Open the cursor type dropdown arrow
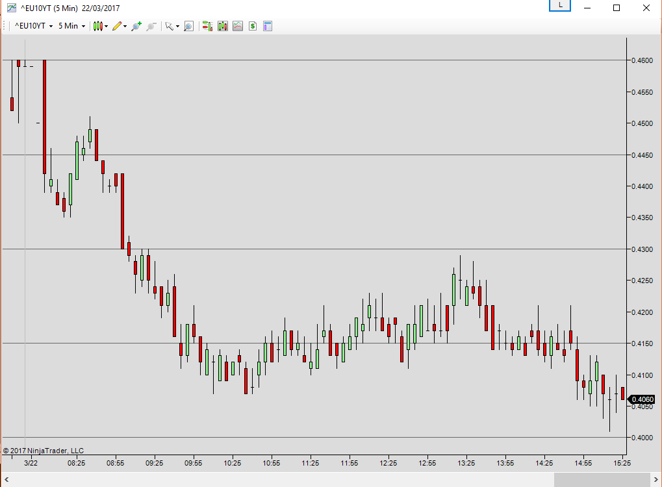662x487 pixels. click(x=177, y=26)
